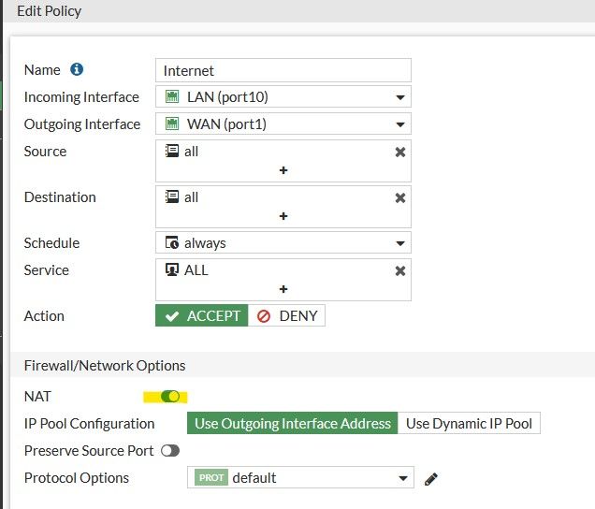The width and height of the screenshot is (595, 509).
Task: Select the ACCEPT action
Action: 202,316
